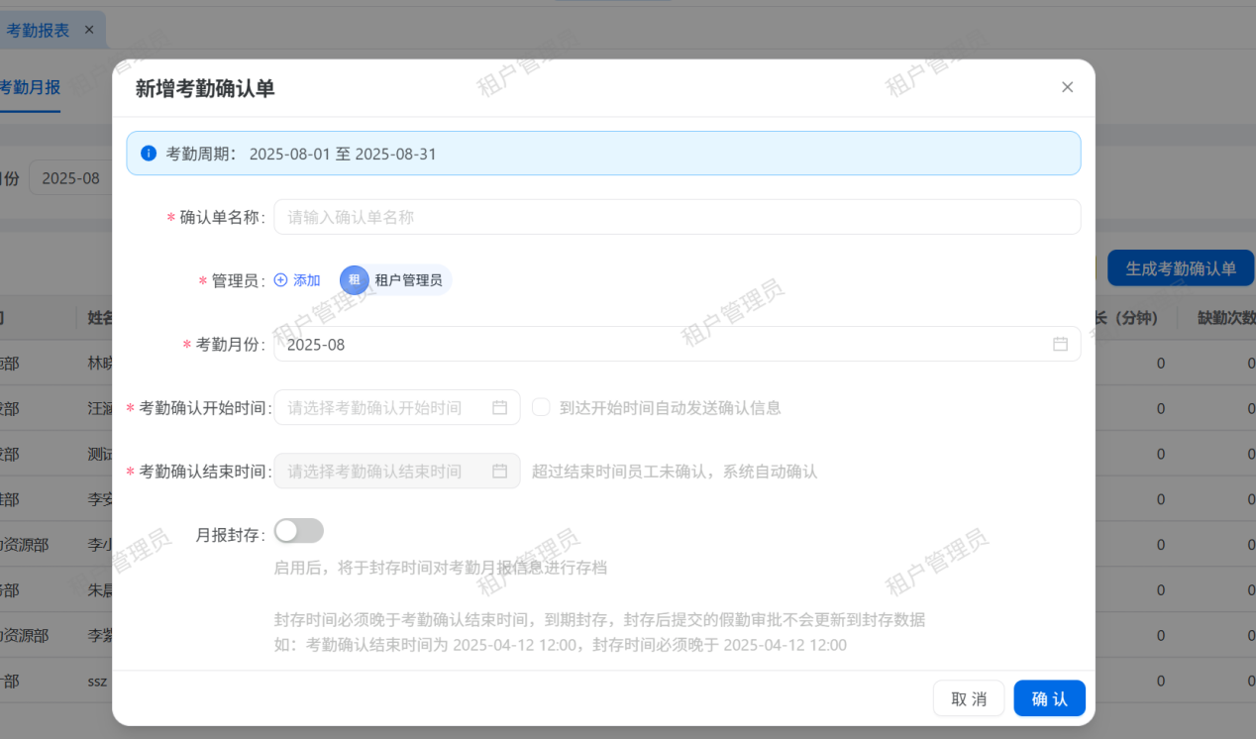
Task: Open the 考勤确认开始时间 date picker
Action: [x=386, y=407]
